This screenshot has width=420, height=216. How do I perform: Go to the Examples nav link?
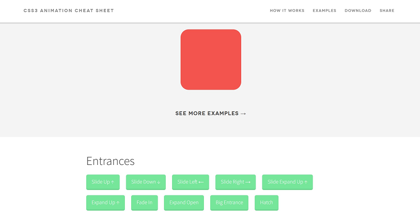click(x=324, y=11)
